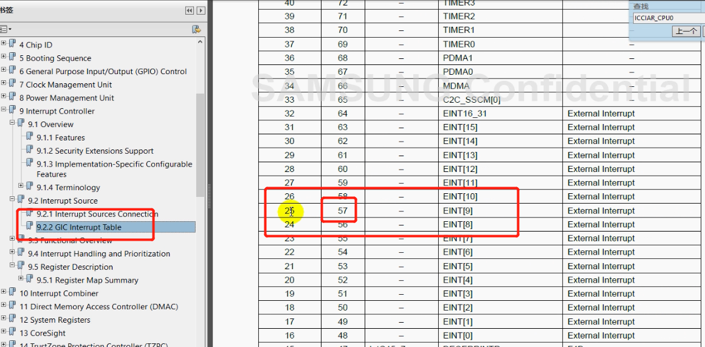Click bookmark icon for 12 System Registers
Viewport: 705px width, 347px height.
13,320
